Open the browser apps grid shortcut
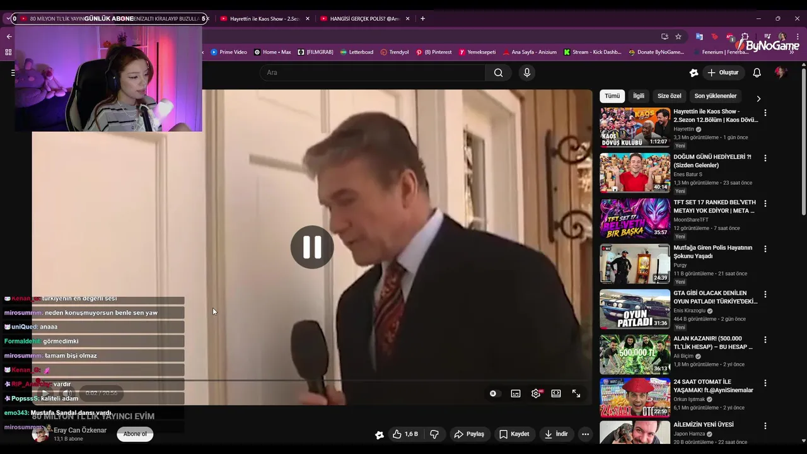The width and height of the screenshot is (807, 454). point(8,52)
